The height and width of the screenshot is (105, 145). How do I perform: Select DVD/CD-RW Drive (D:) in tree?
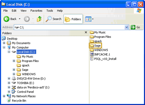[31, 79]
